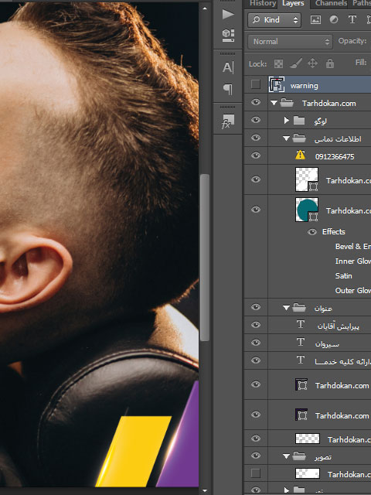Screen dimensions: 371x495
Task: Open the Paragraph panel icon
Action: 228,90
